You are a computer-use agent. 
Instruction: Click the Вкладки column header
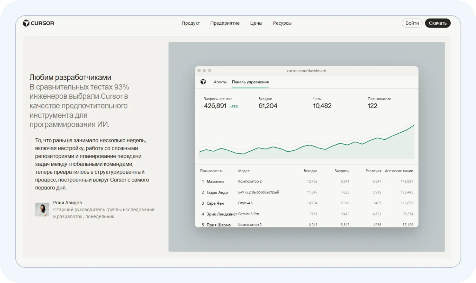tap(310, 171)
